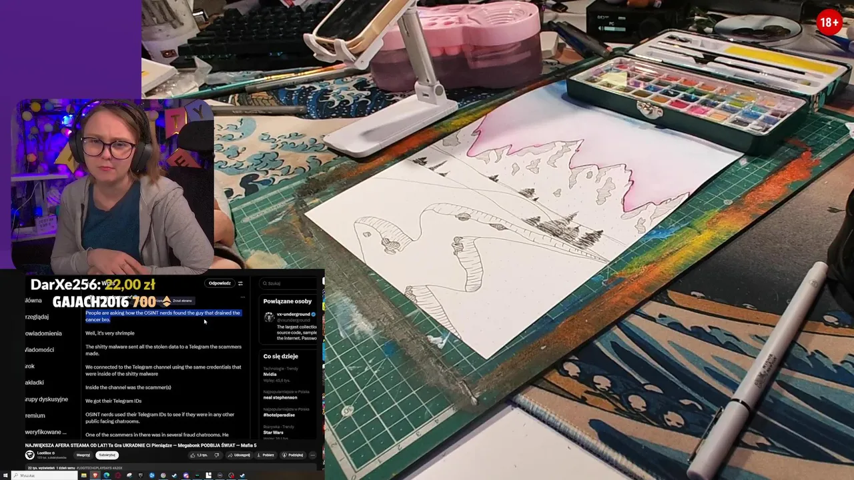The height and width of the screenshot is (480, 854).
Task: Open Epic Games launcher from the taskbar
Action: [x=140, y=475]
